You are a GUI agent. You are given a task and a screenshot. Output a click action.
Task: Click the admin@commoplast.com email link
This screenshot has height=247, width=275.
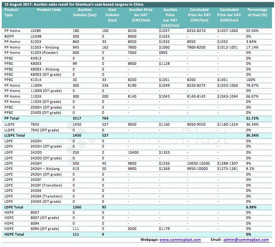[x=245, y=240]
